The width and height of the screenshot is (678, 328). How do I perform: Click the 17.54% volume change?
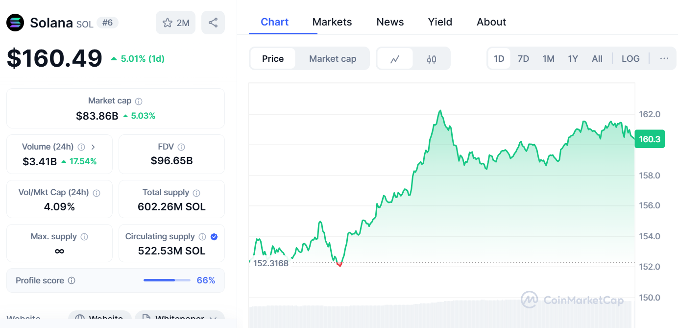[x=79, y=161]
